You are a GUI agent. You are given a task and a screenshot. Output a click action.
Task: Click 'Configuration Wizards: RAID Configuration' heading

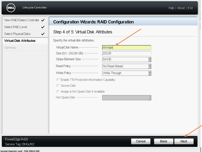pyautogui.click(x=93, y=22)
